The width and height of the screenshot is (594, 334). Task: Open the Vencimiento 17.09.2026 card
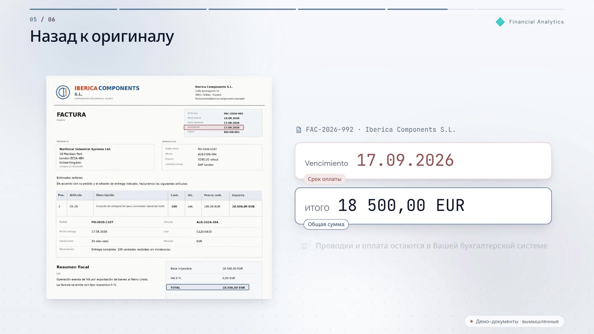click(423, 161)
